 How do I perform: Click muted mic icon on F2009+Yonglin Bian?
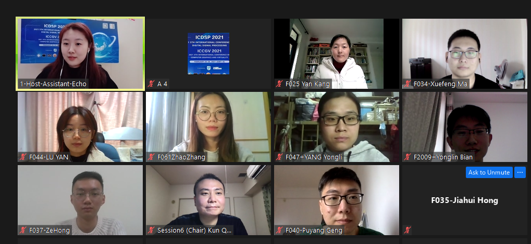[407, 157]
